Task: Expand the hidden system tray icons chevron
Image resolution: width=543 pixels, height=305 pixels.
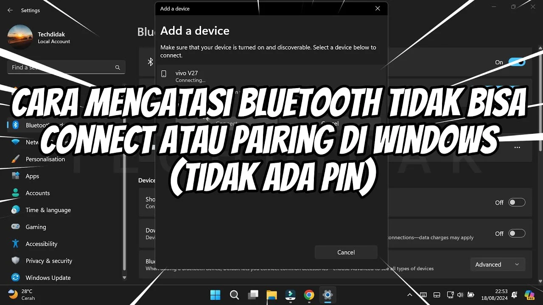Action: tap(410, 295)
